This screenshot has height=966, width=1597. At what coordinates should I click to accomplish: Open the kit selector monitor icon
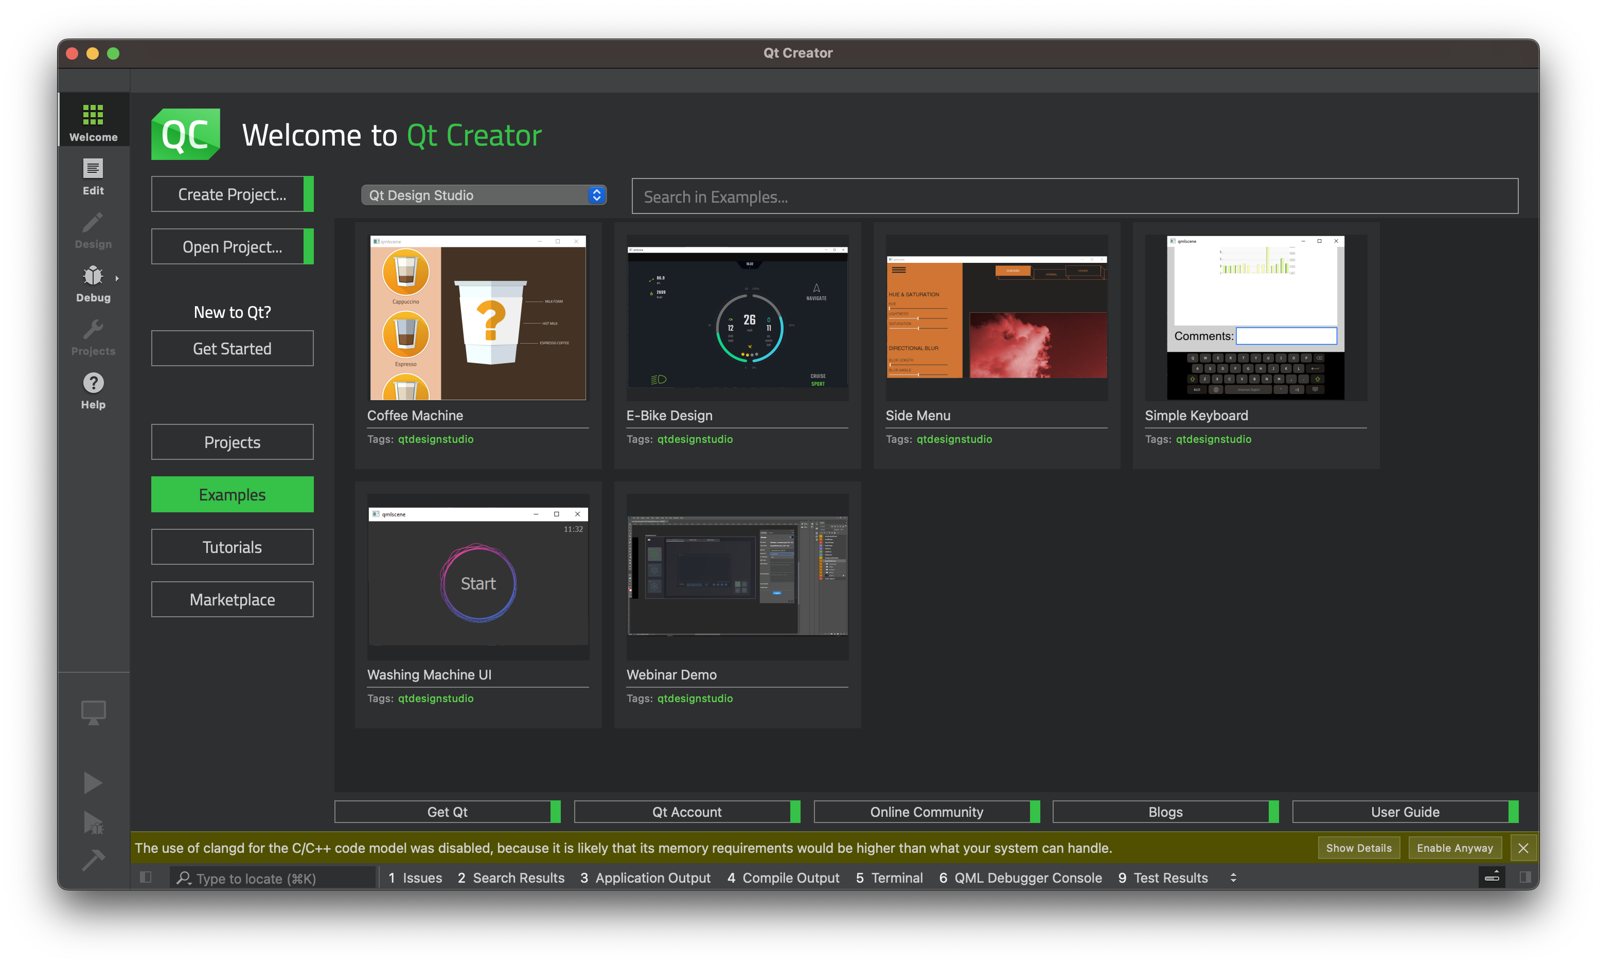pyautogui.click(x=93, y=712)
